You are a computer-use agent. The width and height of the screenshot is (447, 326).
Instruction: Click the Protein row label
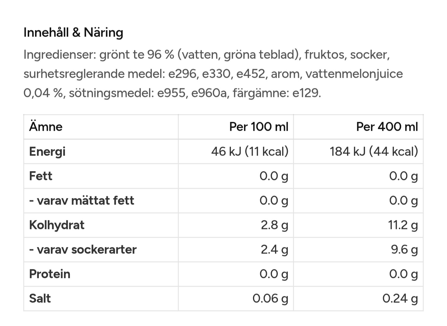[x=50, y=274]
